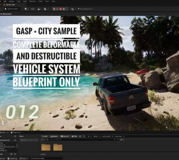Viewport: 179px width, 160px height.
Task: Select the Retargeted_Characters folder
Action: (x=8, y=147)
